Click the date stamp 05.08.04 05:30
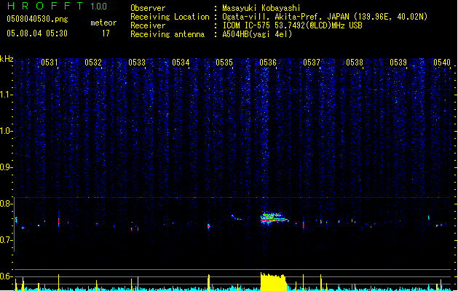Image resolution: width=458 pixels, height=291 pixels. (37, 33)
